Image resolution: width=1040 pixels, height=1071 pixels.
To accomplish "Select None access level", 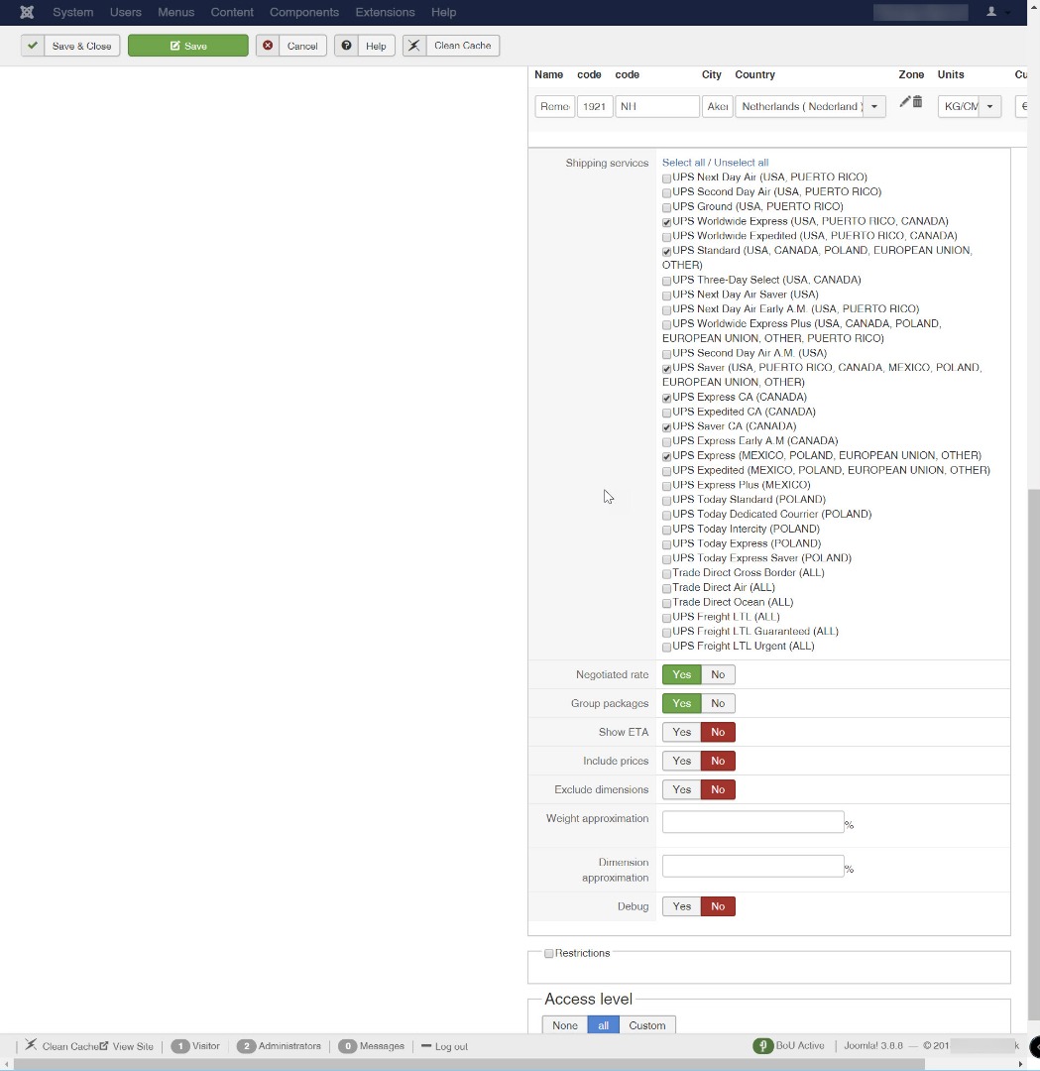I will tap(565, 1024).
